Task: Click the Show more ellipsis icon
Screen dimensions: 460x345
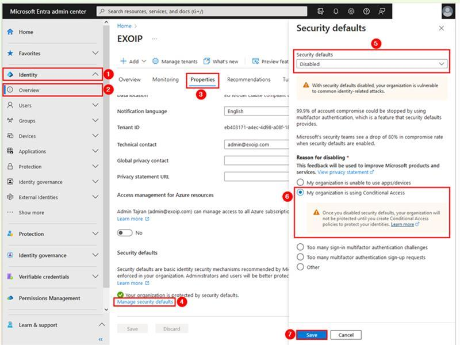Action: click(10, 212)
